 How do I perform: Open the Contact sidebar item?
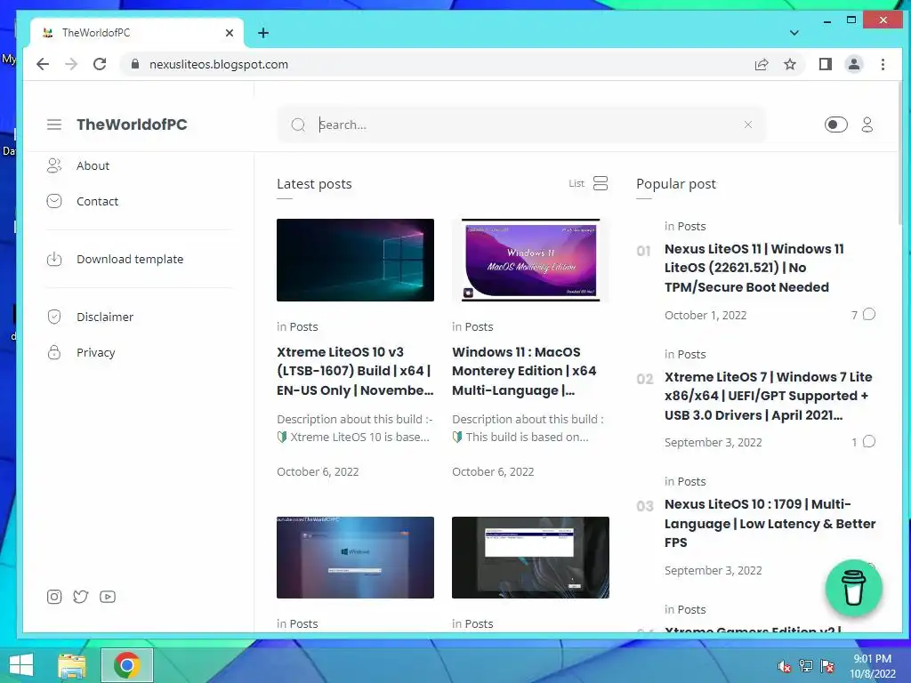(97, 201)
